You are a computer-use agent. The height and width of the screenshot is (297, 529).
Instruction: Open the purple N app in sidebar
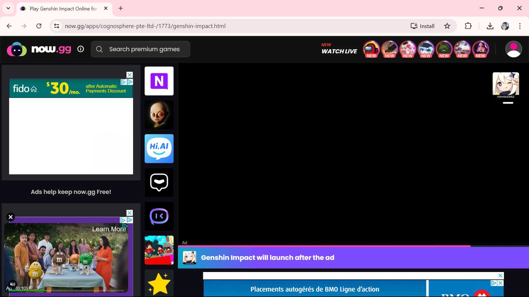pyautogui.click(x=159, y=81)
